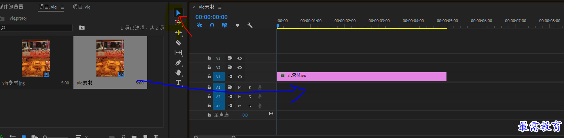
Task: Toggle targeting for track A2
Action: [x=218, y=97]
